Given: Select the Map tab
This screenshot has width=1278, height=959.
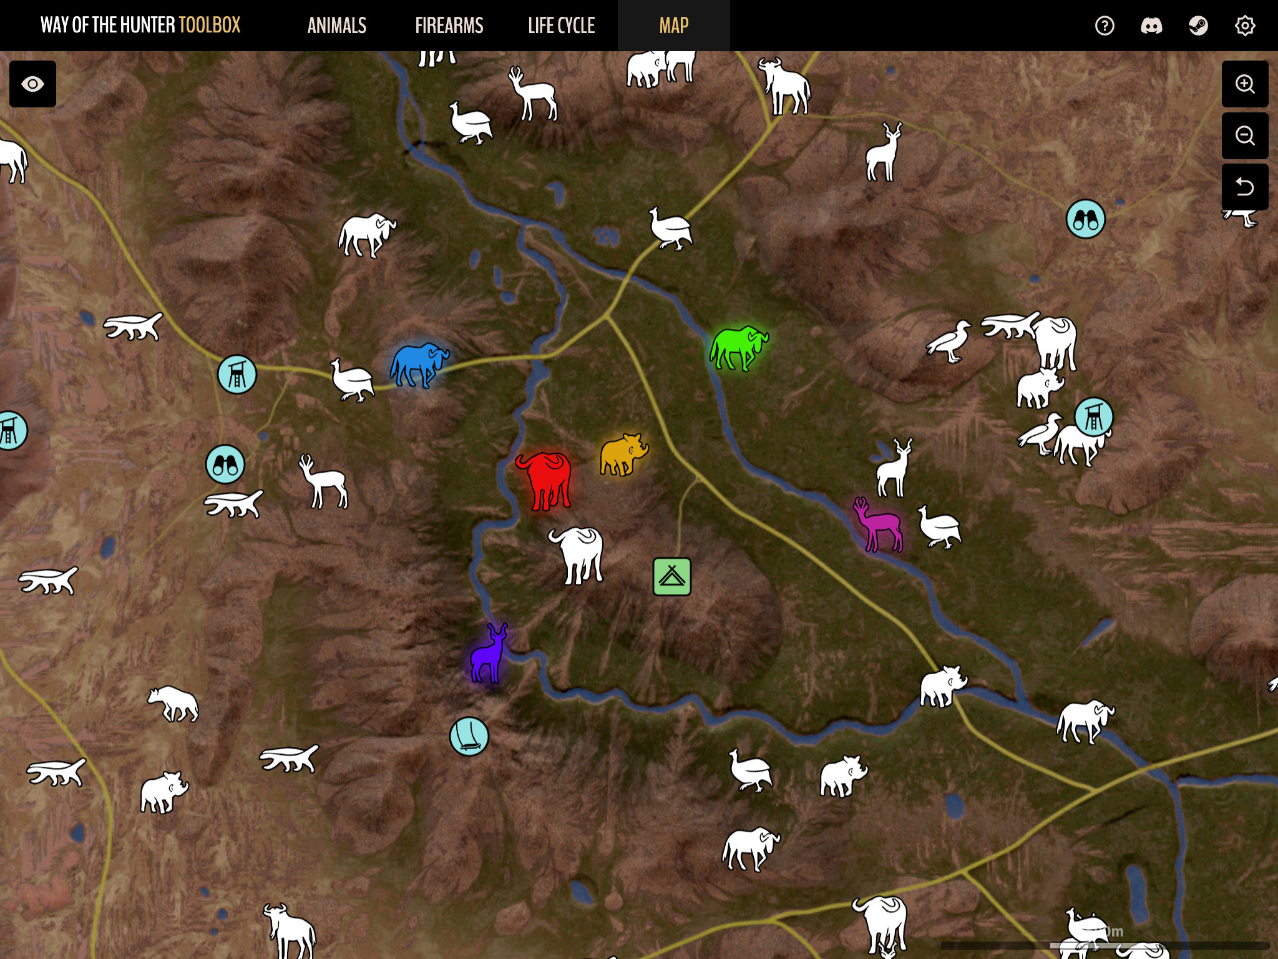Looking at the screenshot, I should tap(673, 26).
